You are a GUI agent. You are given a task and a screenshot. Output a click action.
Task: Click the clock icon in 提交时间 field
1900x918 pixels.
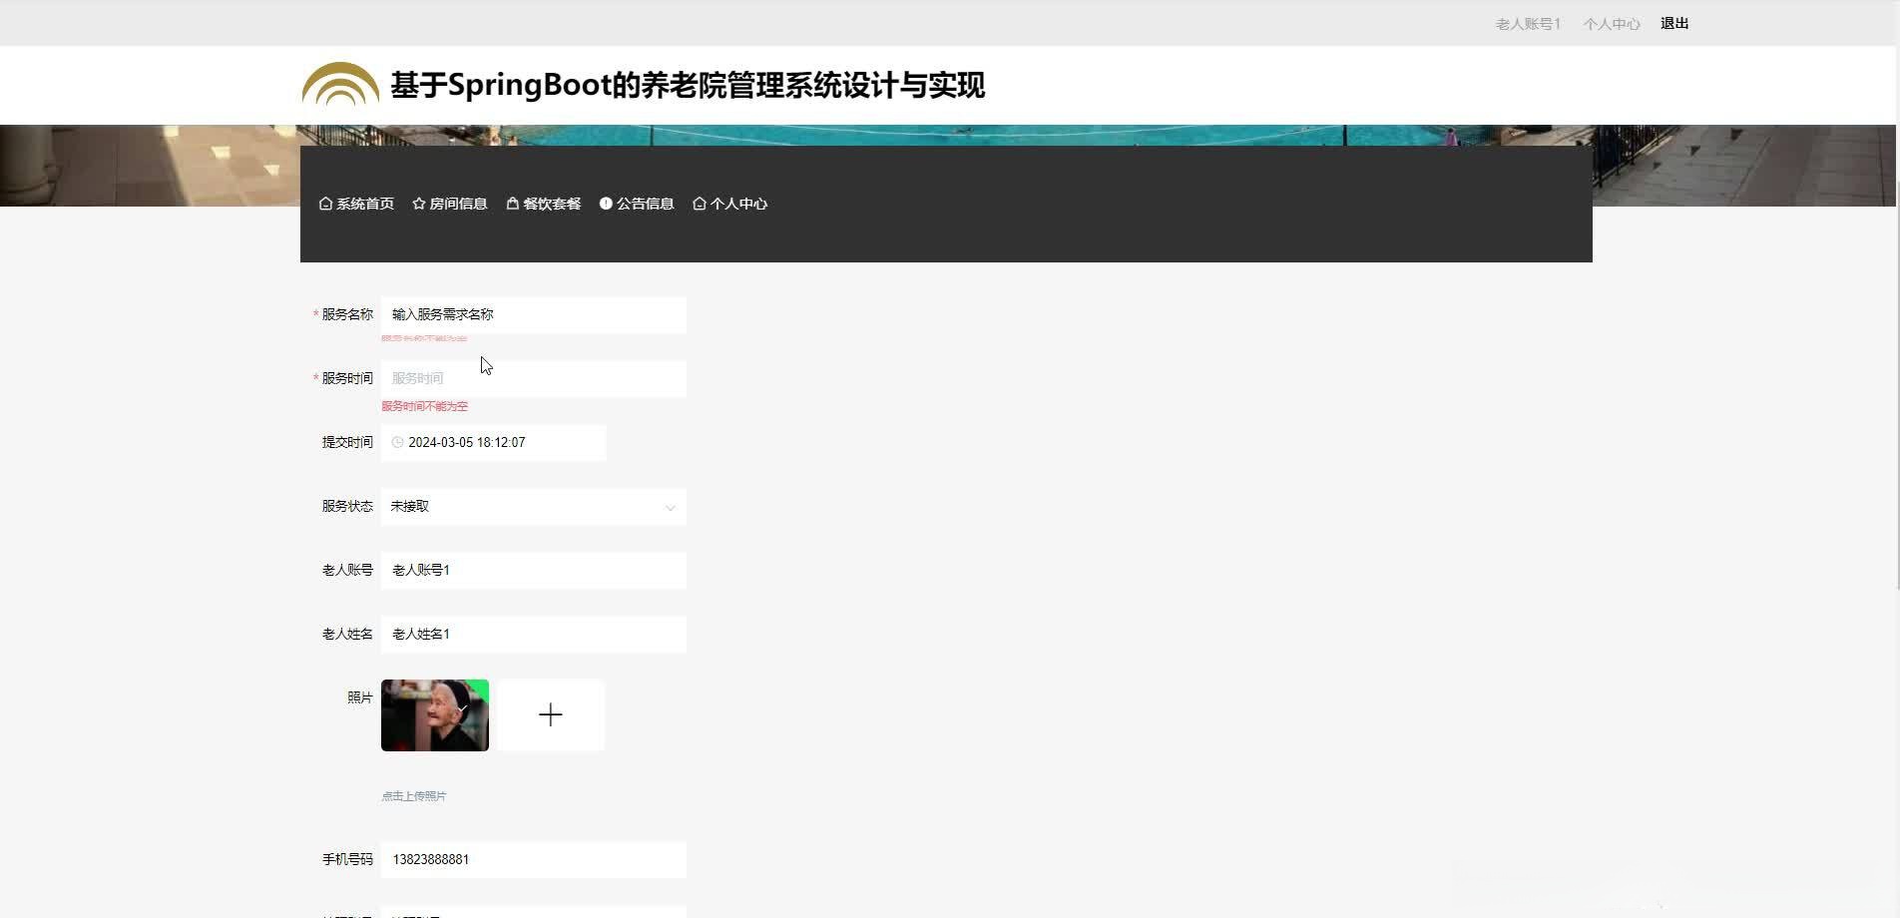(x=397, y=442)
